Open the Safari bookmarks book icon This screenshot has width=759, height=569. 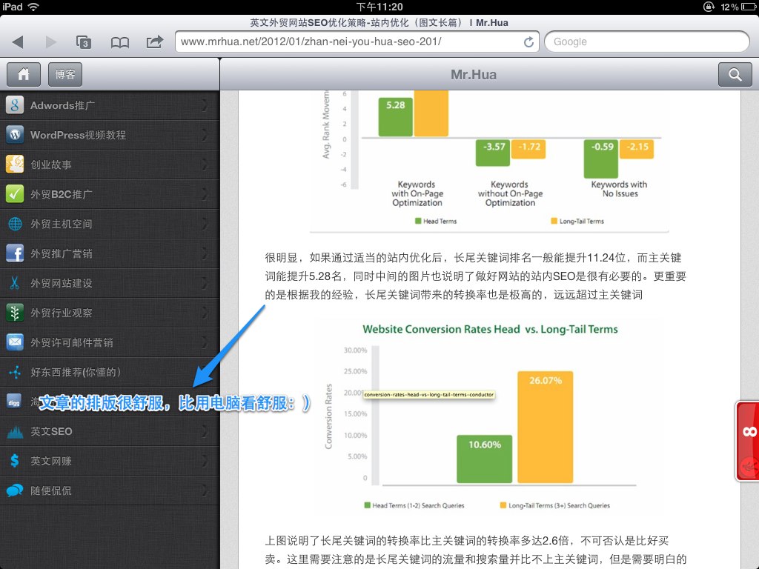pos(119,42)
